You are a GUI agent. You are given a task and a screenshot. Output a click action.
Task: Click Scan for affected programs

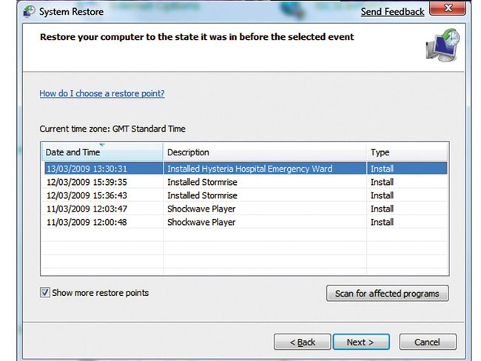(386, 294)
